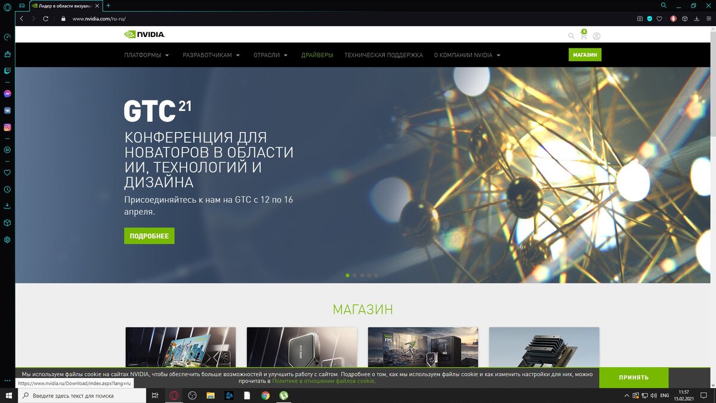Open GX Corner gamepad icon in the tab bar
This screenshot has width=716, height=403.
tap(22, 5)
